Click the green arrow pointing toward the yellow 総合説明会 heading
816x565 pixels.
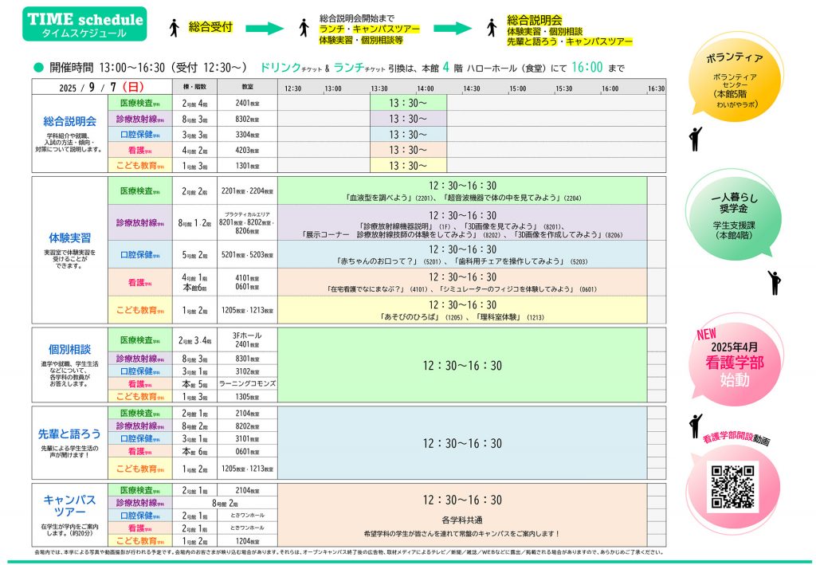coord(453,28)
